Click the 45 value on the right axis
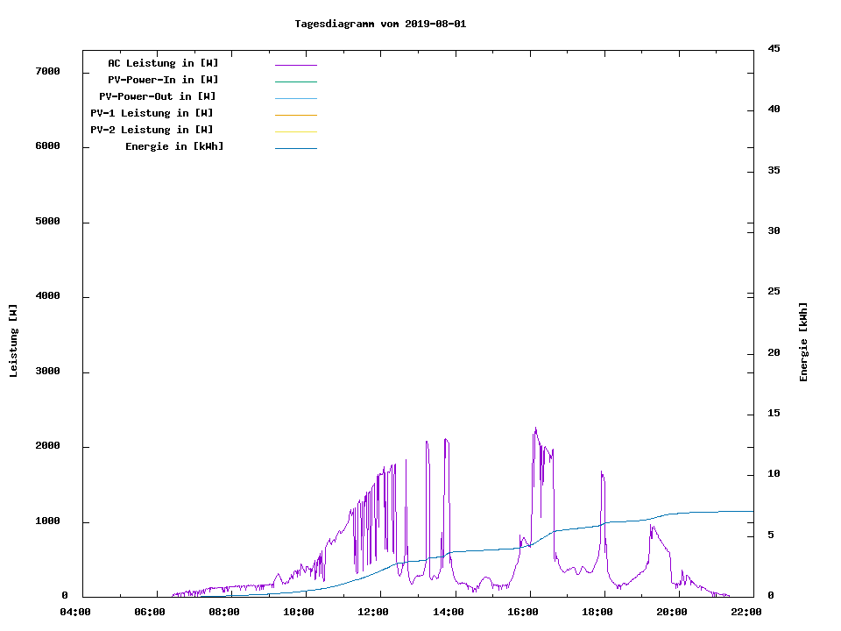This screenshot has width=841, height=631. [774, 48]
